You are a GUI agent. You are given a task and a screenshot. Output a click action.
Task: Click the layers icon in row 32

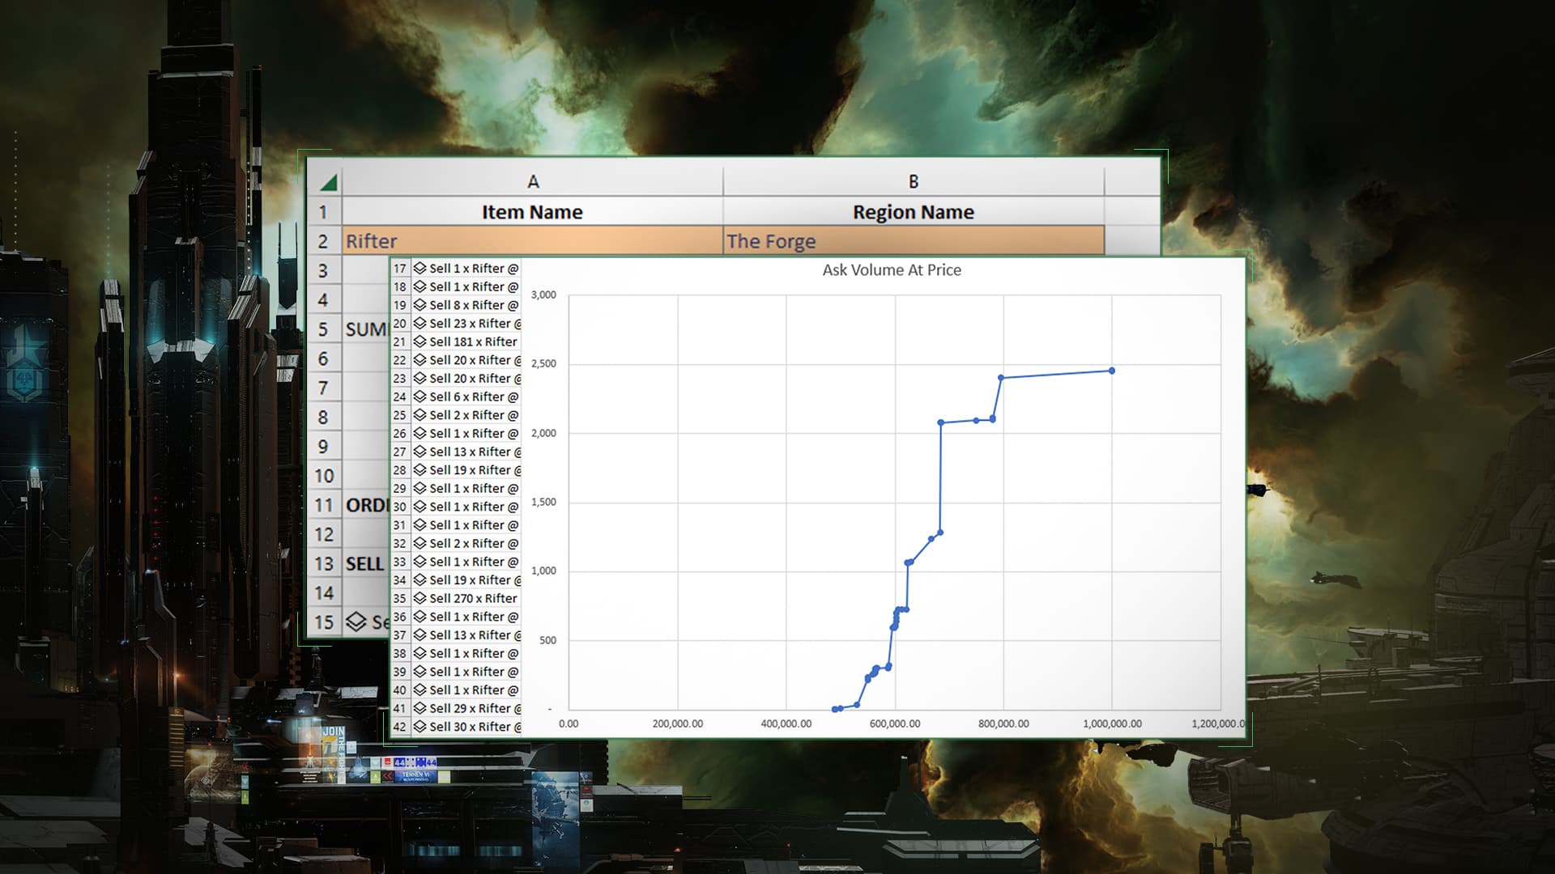420,543
